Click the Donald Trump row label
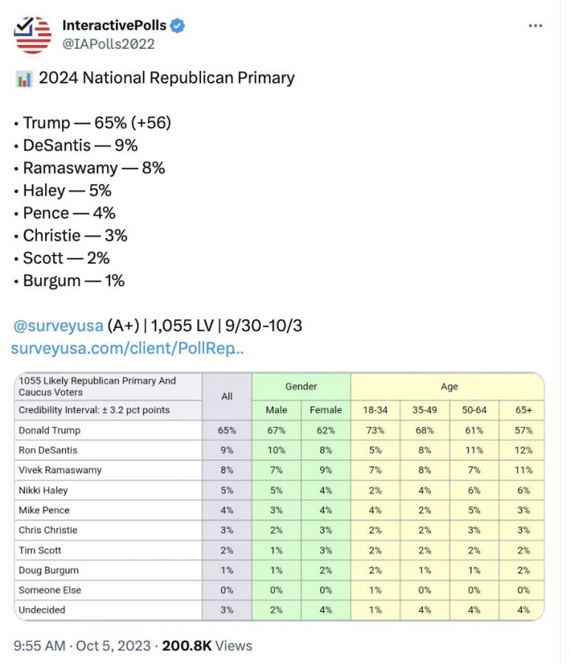This screenshot has height=665, width=570. (50, 430)
